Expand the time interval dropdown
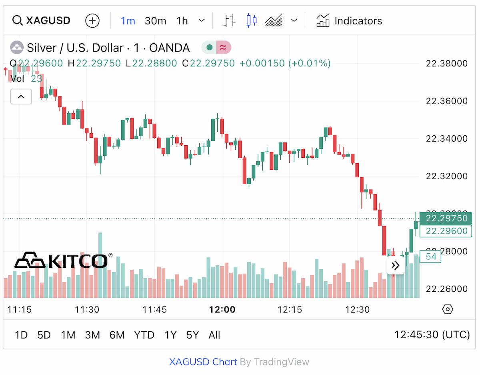The image size is (480, 375). pyautogui.click(x=202, y=20)
